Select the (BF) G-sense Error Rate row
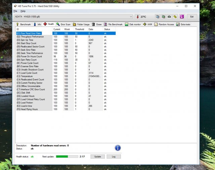215x170 pixels. tap(66, 66)
